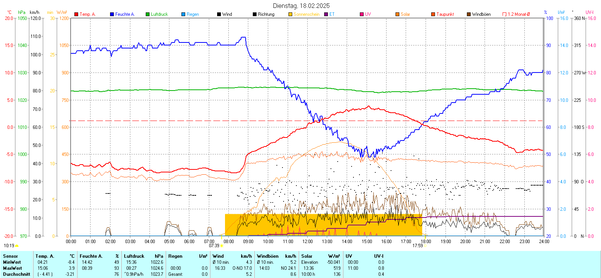The height and width of the screenshot is (278, 601).
Task: Select the green Luftdruck legend marker
Action: (x=148, y=14)
